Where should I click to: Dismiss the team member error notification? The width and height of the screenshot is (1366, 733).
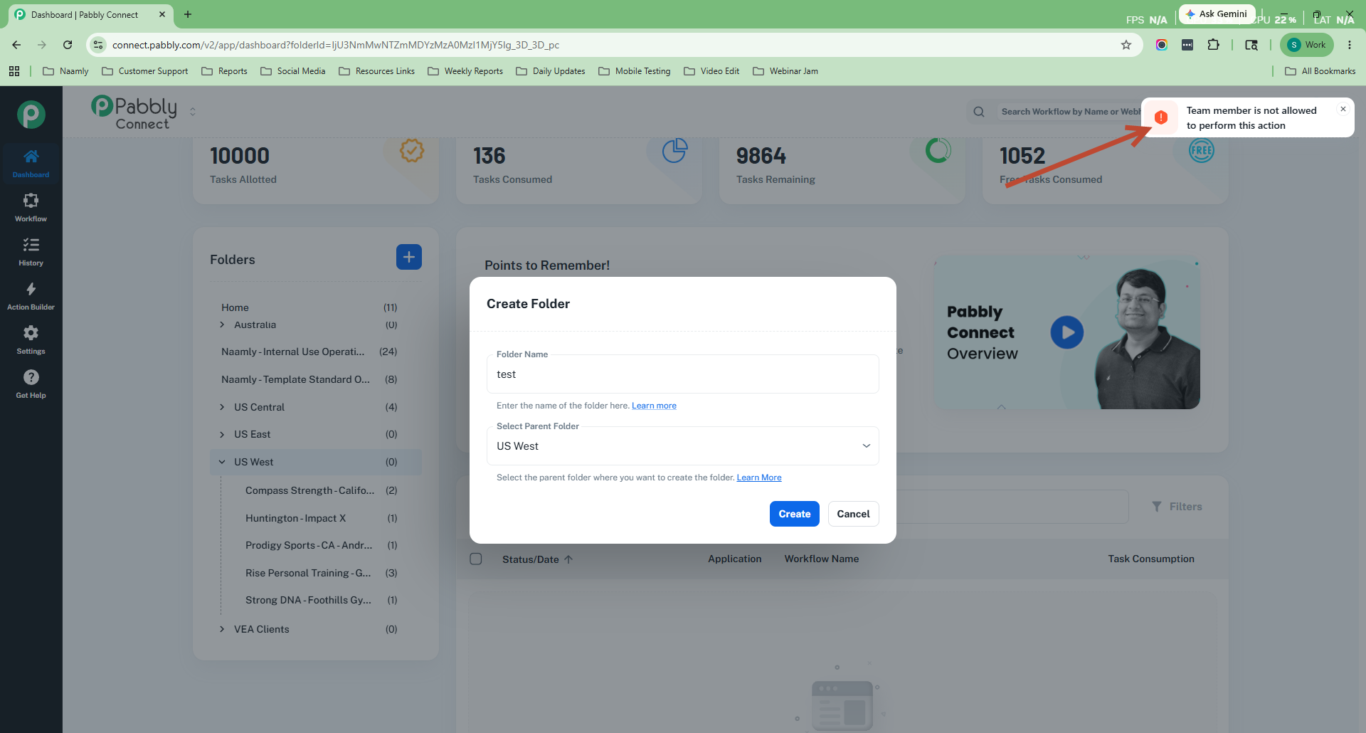point(1343,109)
